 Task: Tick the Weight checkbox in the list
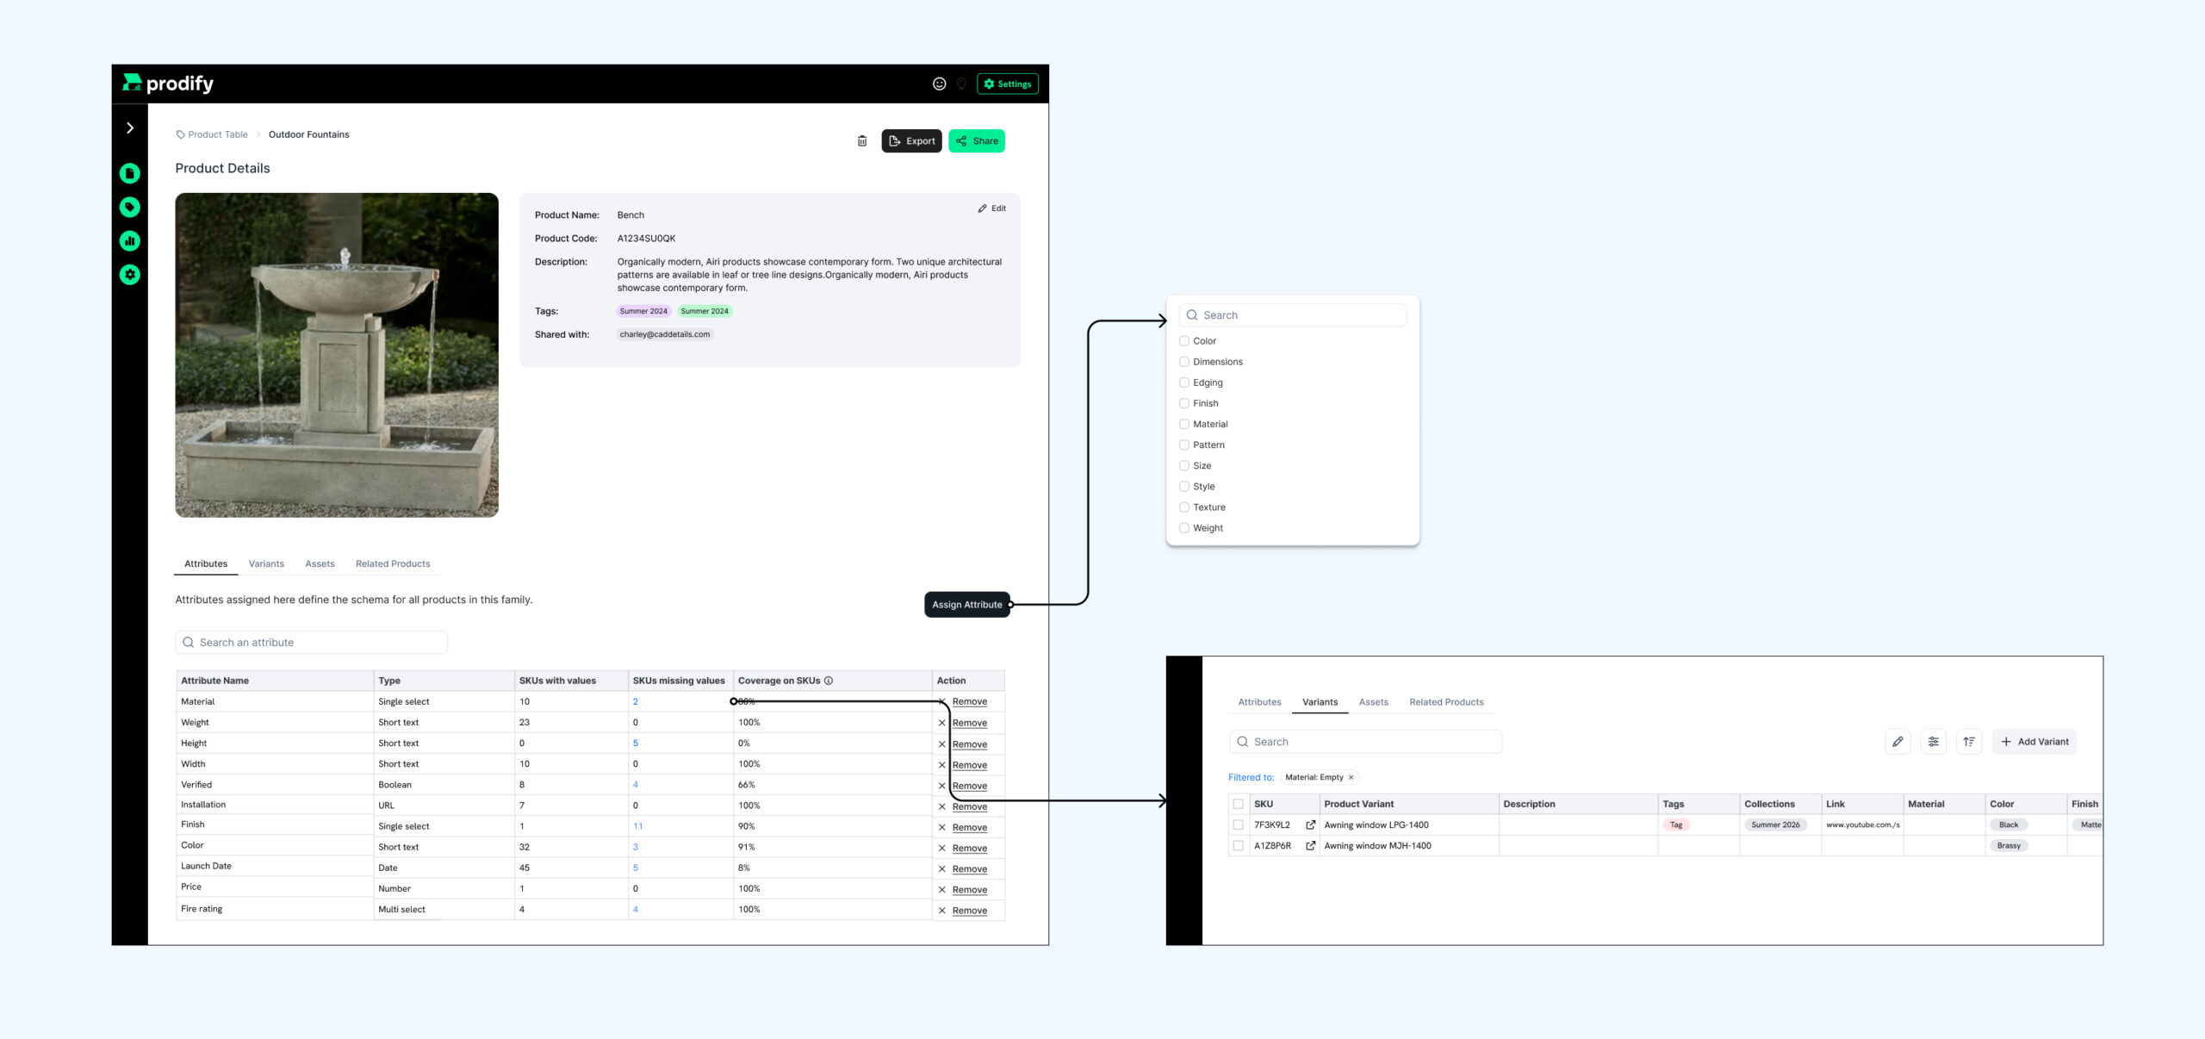point(1184,528)
